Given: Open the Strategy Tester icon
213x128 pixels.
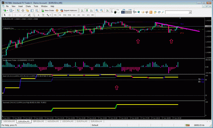Looking at the screenshot, I should (37, 11).
